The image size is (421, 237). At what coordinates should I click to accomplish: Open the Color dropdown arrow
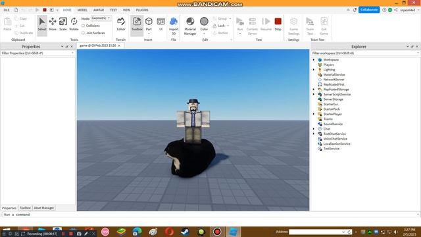click(x=204, y=34)
